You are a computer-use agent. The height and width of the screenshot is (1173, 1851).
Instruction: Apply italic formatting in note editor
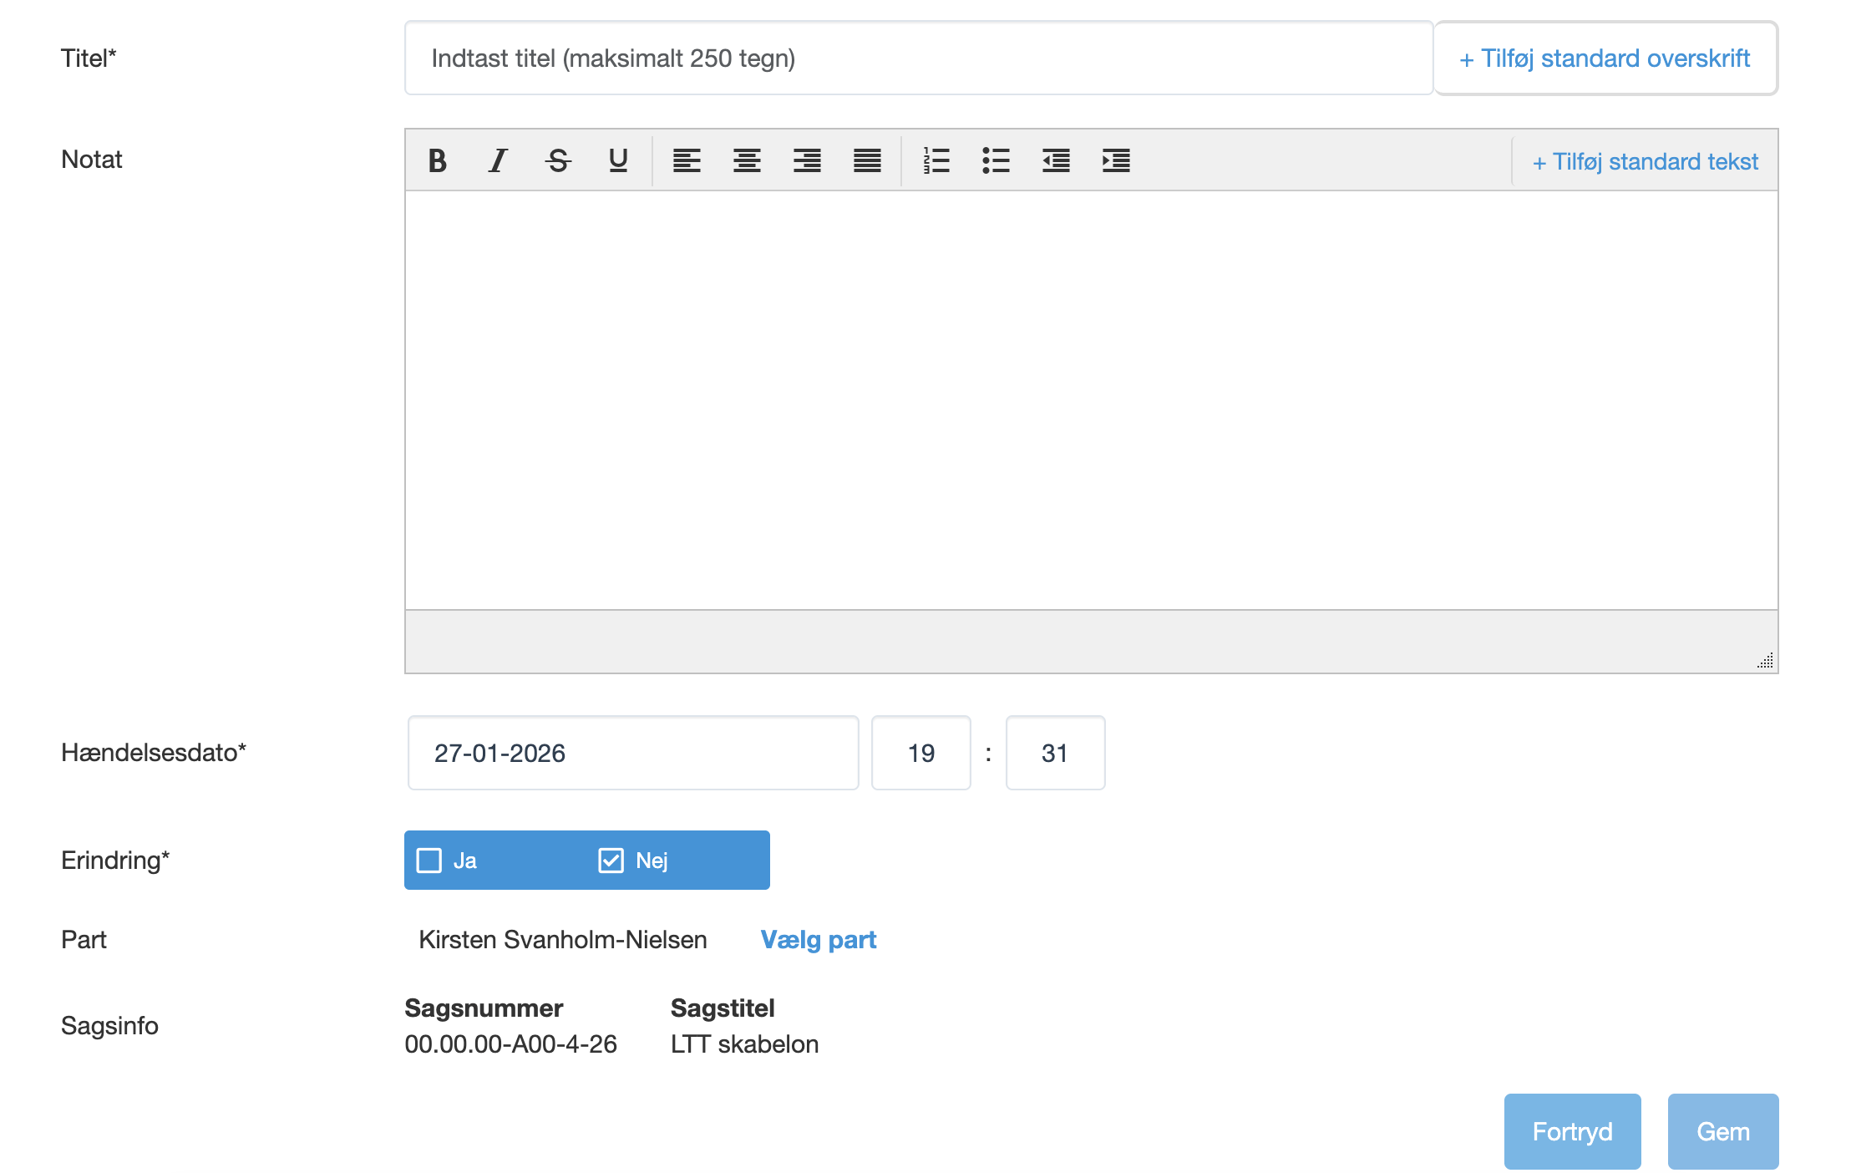tap(498, 160)
